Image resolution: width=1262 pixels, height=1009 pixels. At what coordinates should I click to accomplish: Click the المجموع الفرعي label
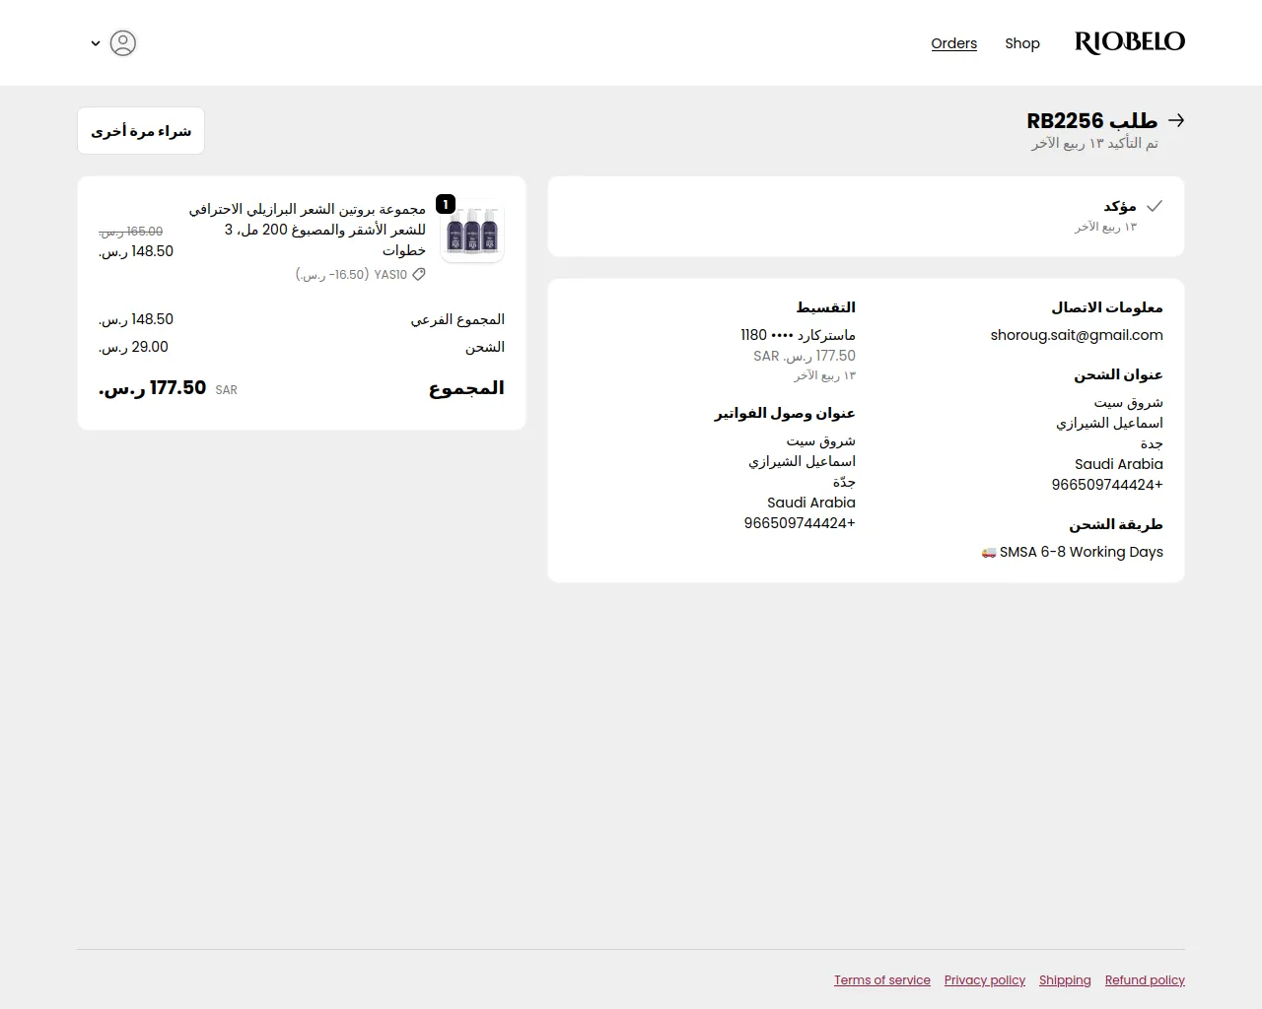(457, 319)
